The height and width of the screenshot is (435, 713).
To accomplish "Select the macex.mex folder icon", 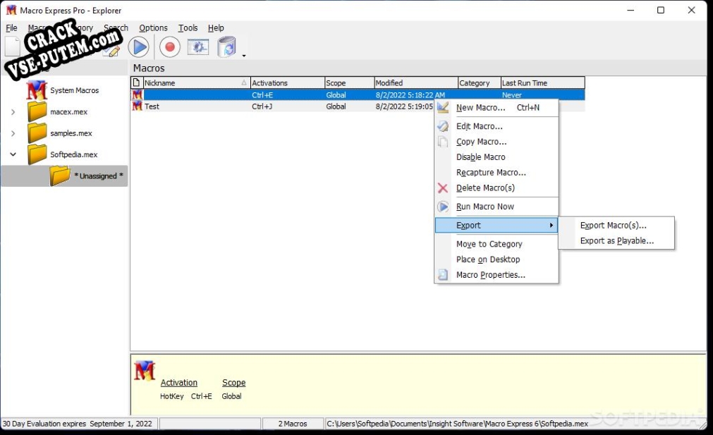I will point(37,111).
